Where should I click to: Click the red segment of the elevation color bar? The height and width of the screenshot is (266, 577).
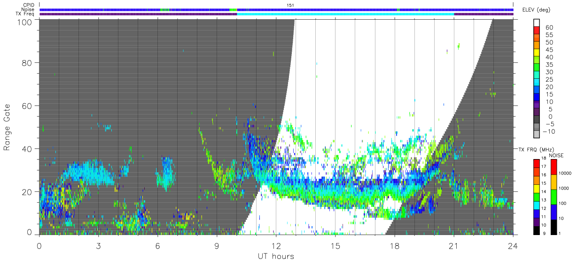click(538, 30)
